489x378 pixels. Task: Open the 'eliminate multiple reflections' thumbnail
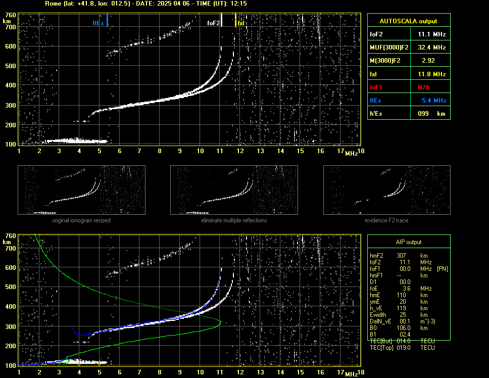(x=234, y=190)
